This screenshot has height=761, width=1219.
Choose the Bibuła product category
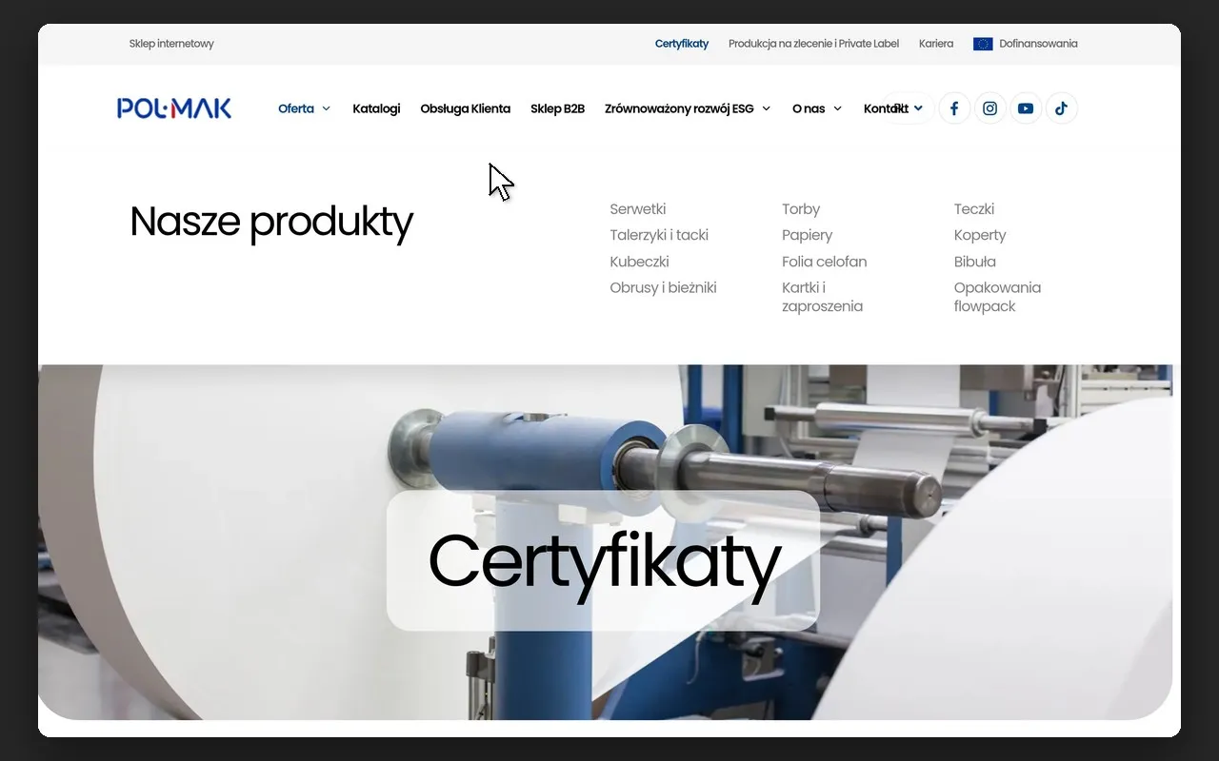[x=975, y=262]
